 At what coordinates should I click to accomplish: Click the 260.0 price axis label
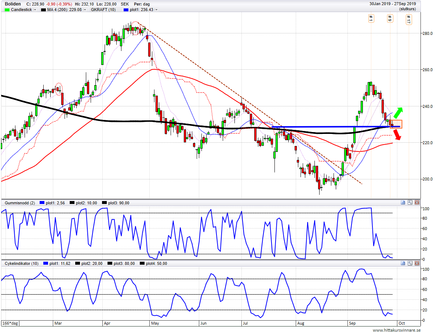428,70
